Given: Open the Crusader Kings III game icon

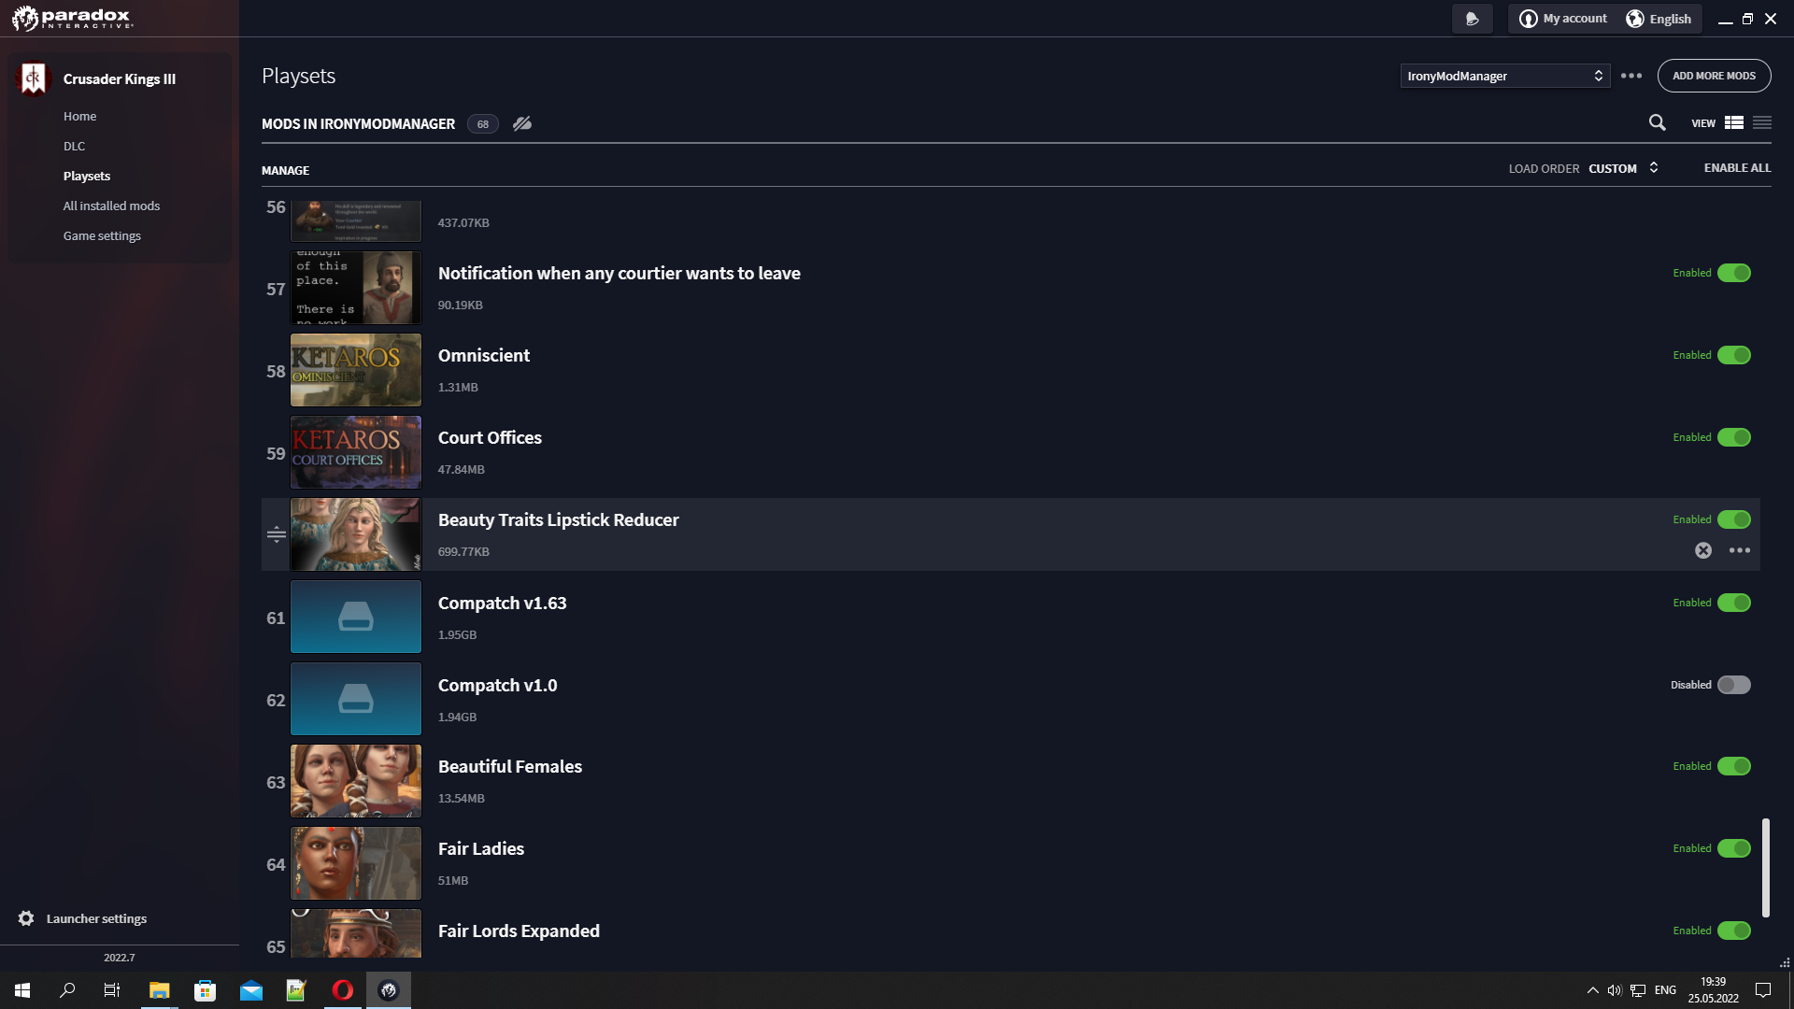Looking at the screenshot, I should click(x=34, y=78).
